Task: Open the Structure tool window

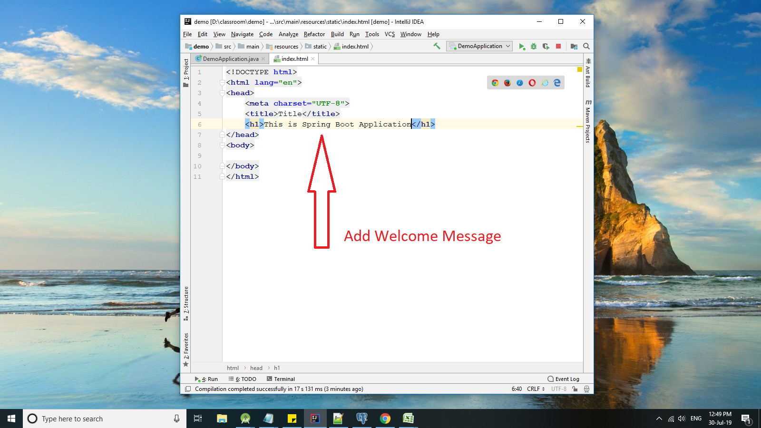Action: pos(186,303)
